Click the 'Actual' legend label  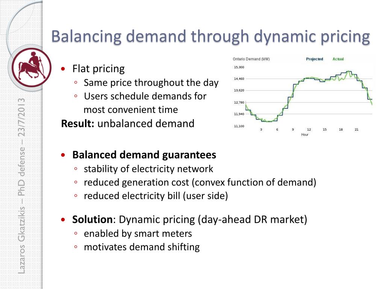[338, 59]
